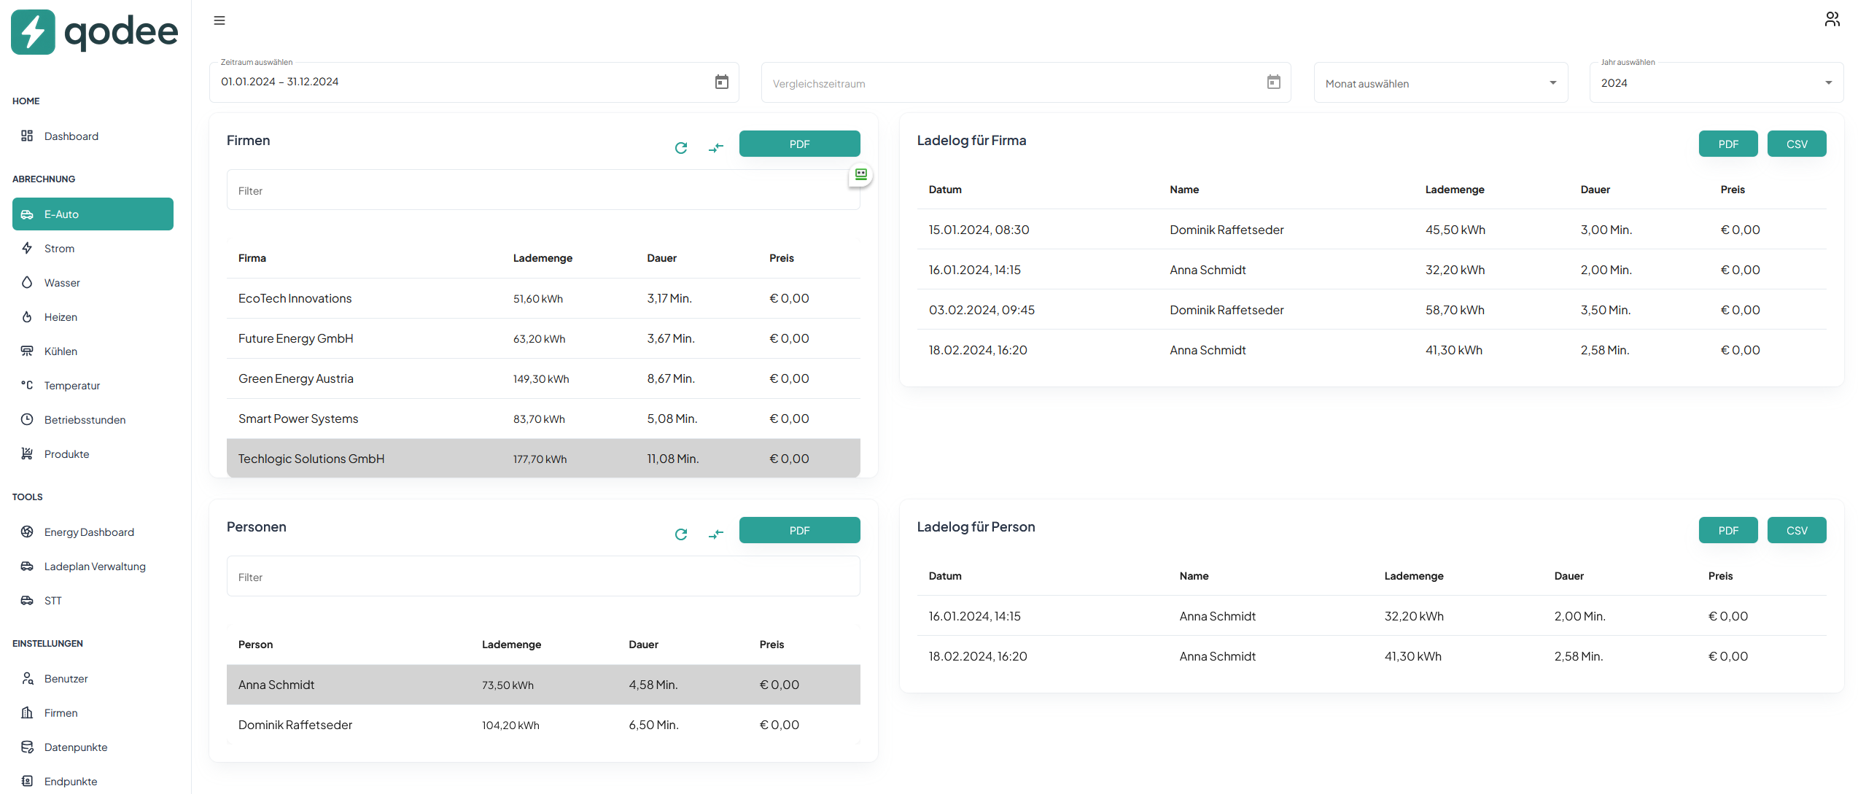Refresh the Personen table
1858x794 pixels.
point(681,534)
